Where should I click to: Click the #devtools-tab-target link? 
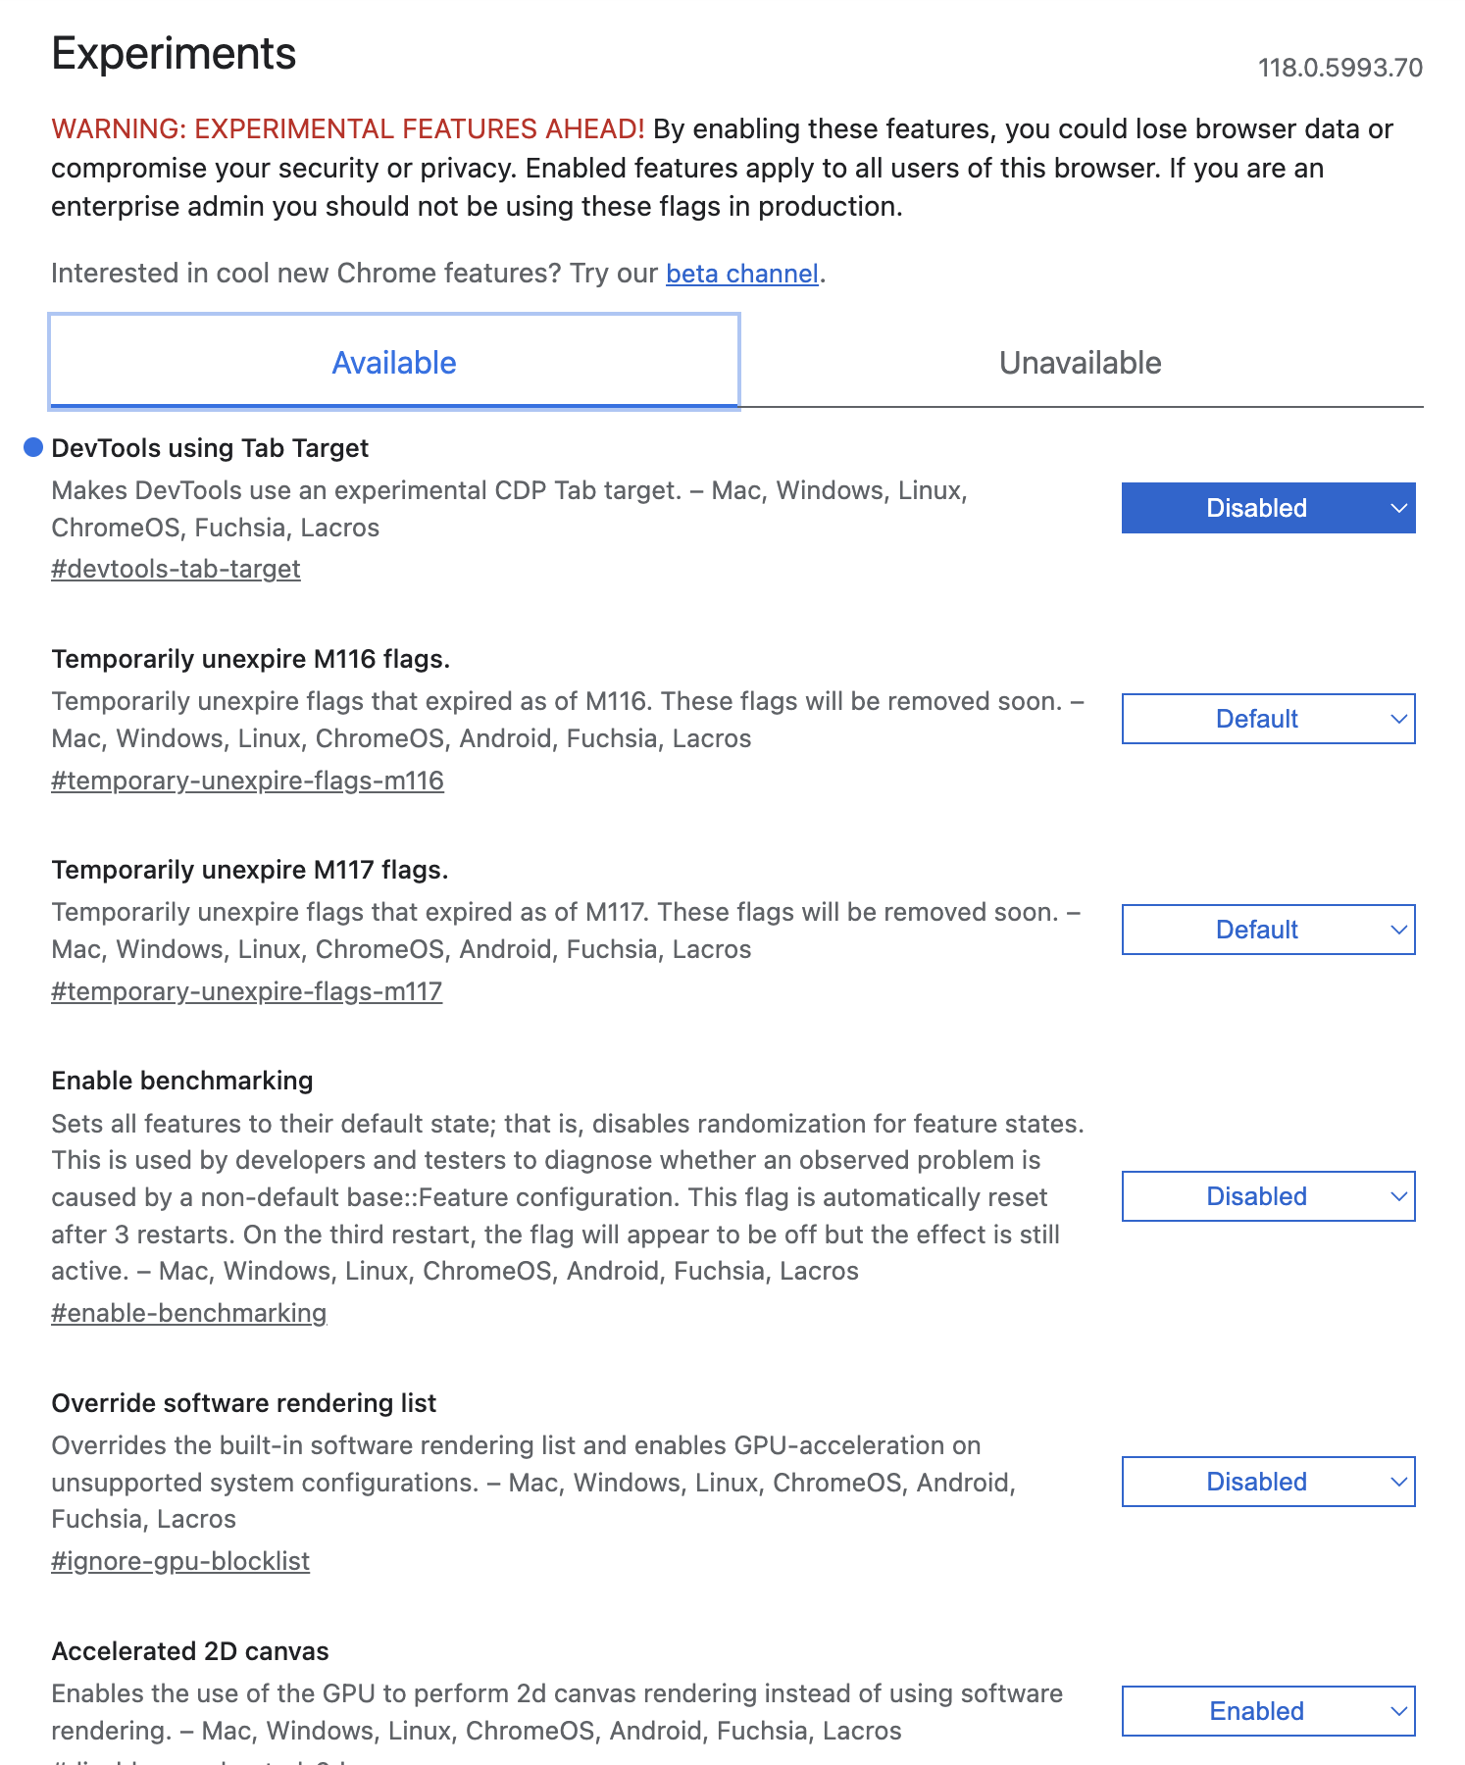[177, 568]
